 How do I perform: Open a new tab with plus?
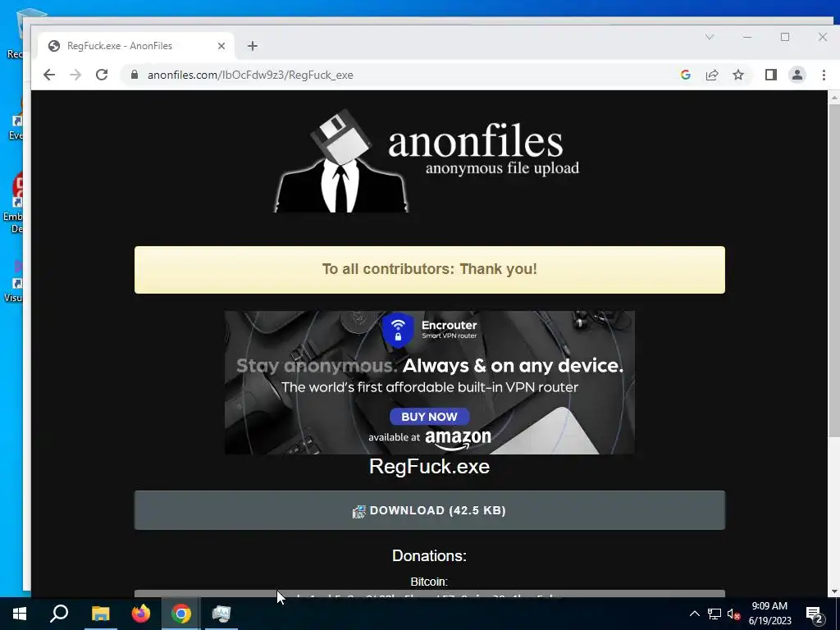[253, 46]
